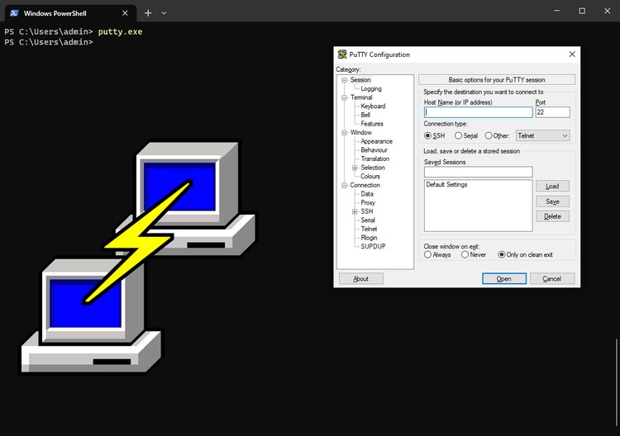The image size is (620, 436).
Task: Click the Load button
Action: 552,186
